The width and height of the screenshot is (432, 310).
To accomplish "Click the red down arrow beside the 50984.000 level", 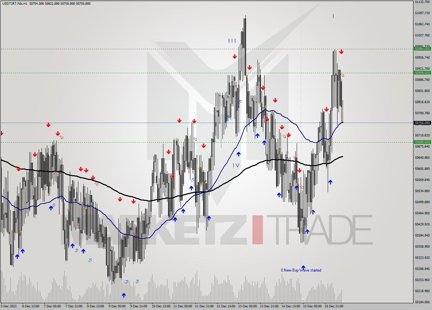I will pos(341,52).
